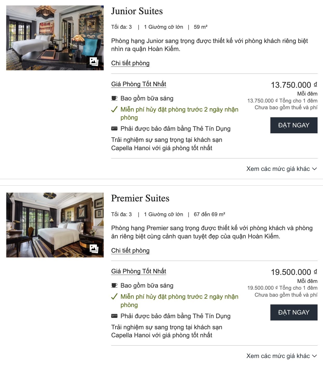Open Premier Suites best rate link
The width and height of the screenshot is (323, 365).
(x=139, y=271)
